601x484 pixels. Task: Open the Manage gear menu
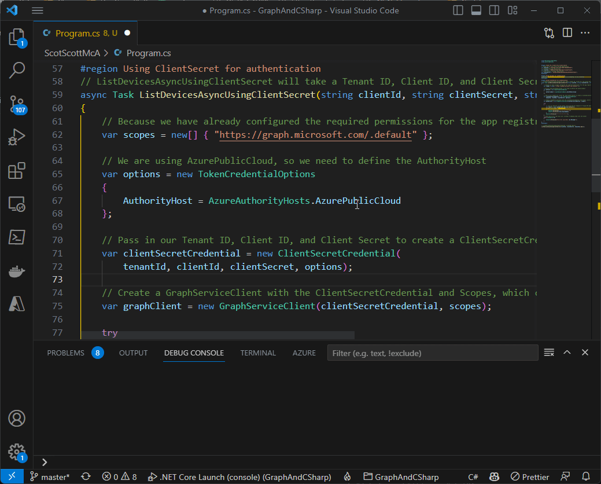pos(17,452)
